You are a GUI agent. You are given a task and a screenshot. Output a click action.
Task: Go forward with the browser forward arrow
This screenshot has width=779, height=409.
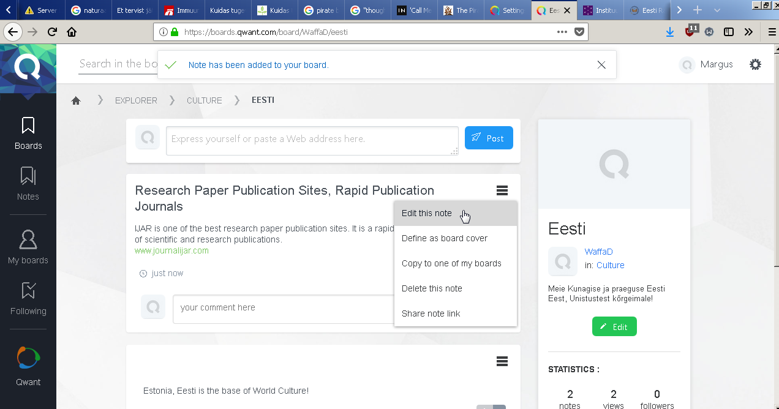coord(32,32)
